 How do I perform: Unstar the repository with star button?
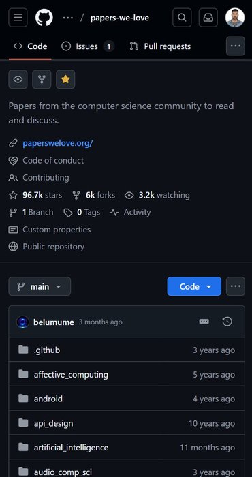coord(65,80)
